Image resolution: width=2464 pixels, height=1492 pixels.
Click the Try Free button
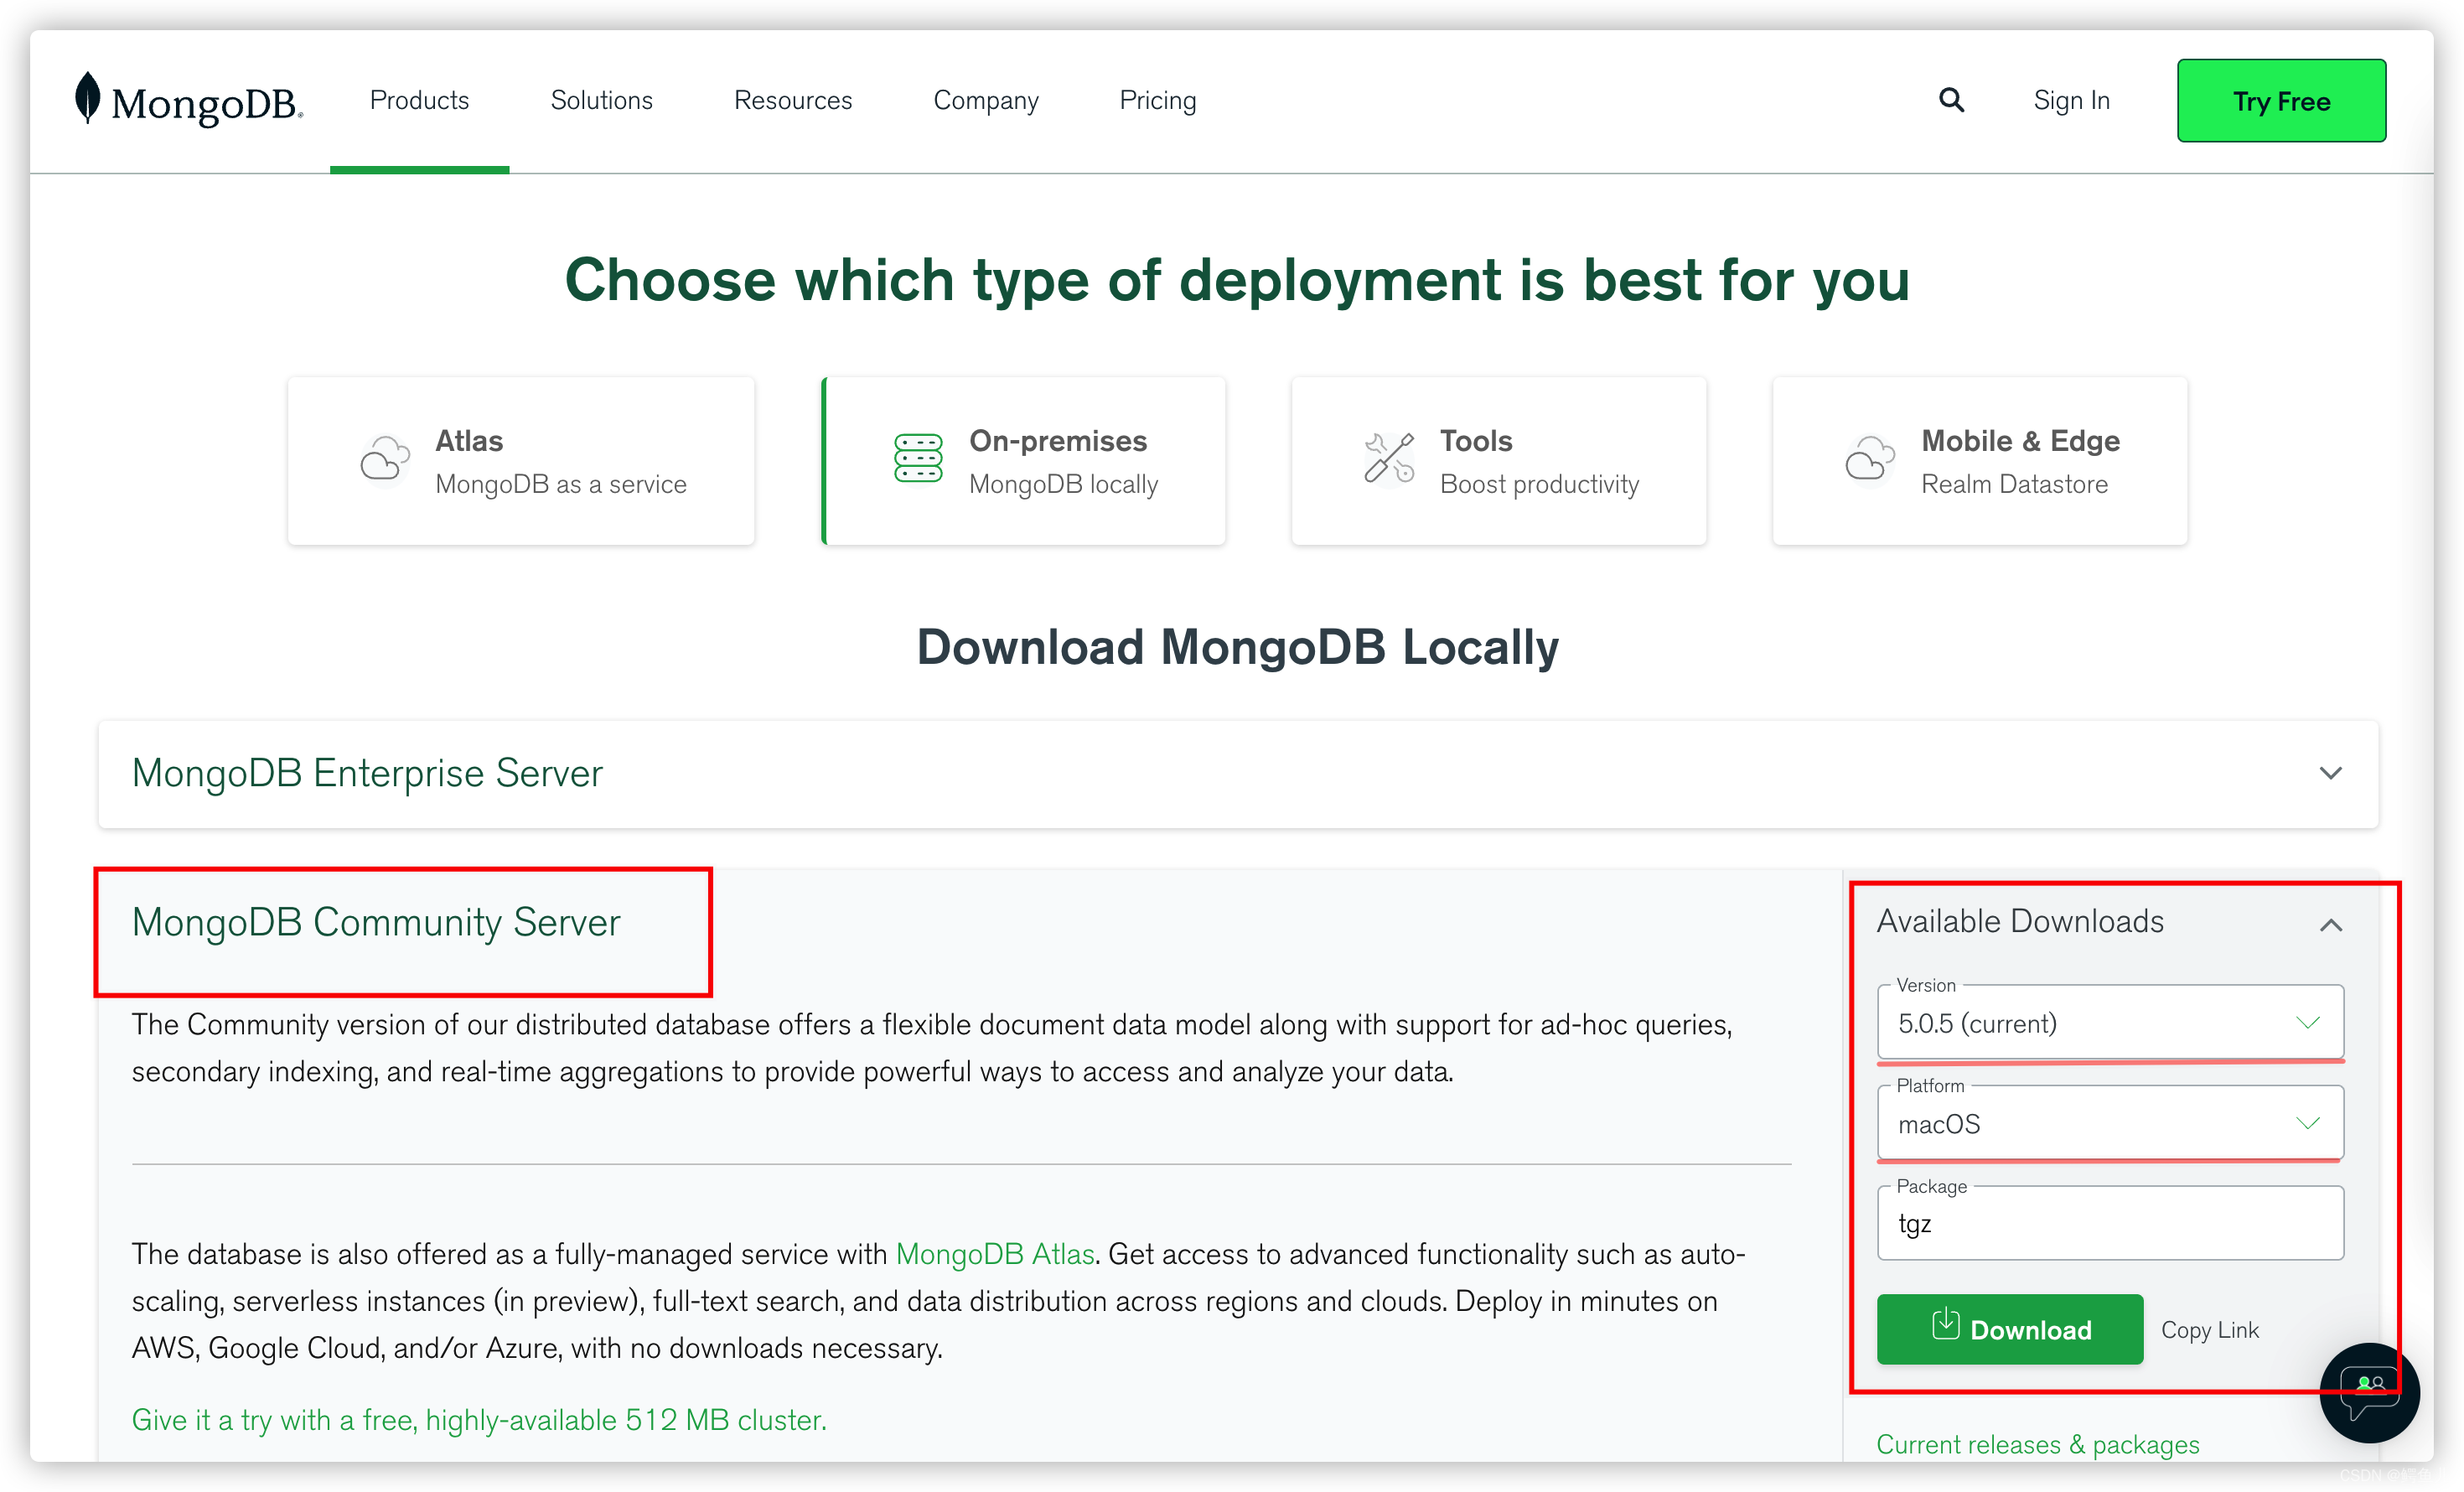pyautogui.click(x=2281, y=100)
